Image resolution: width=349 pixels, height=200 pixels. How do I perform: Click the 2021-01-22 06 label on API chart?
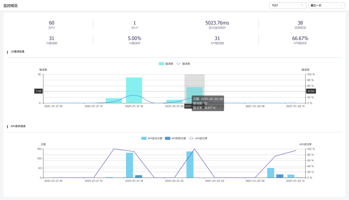click(255, 181)
